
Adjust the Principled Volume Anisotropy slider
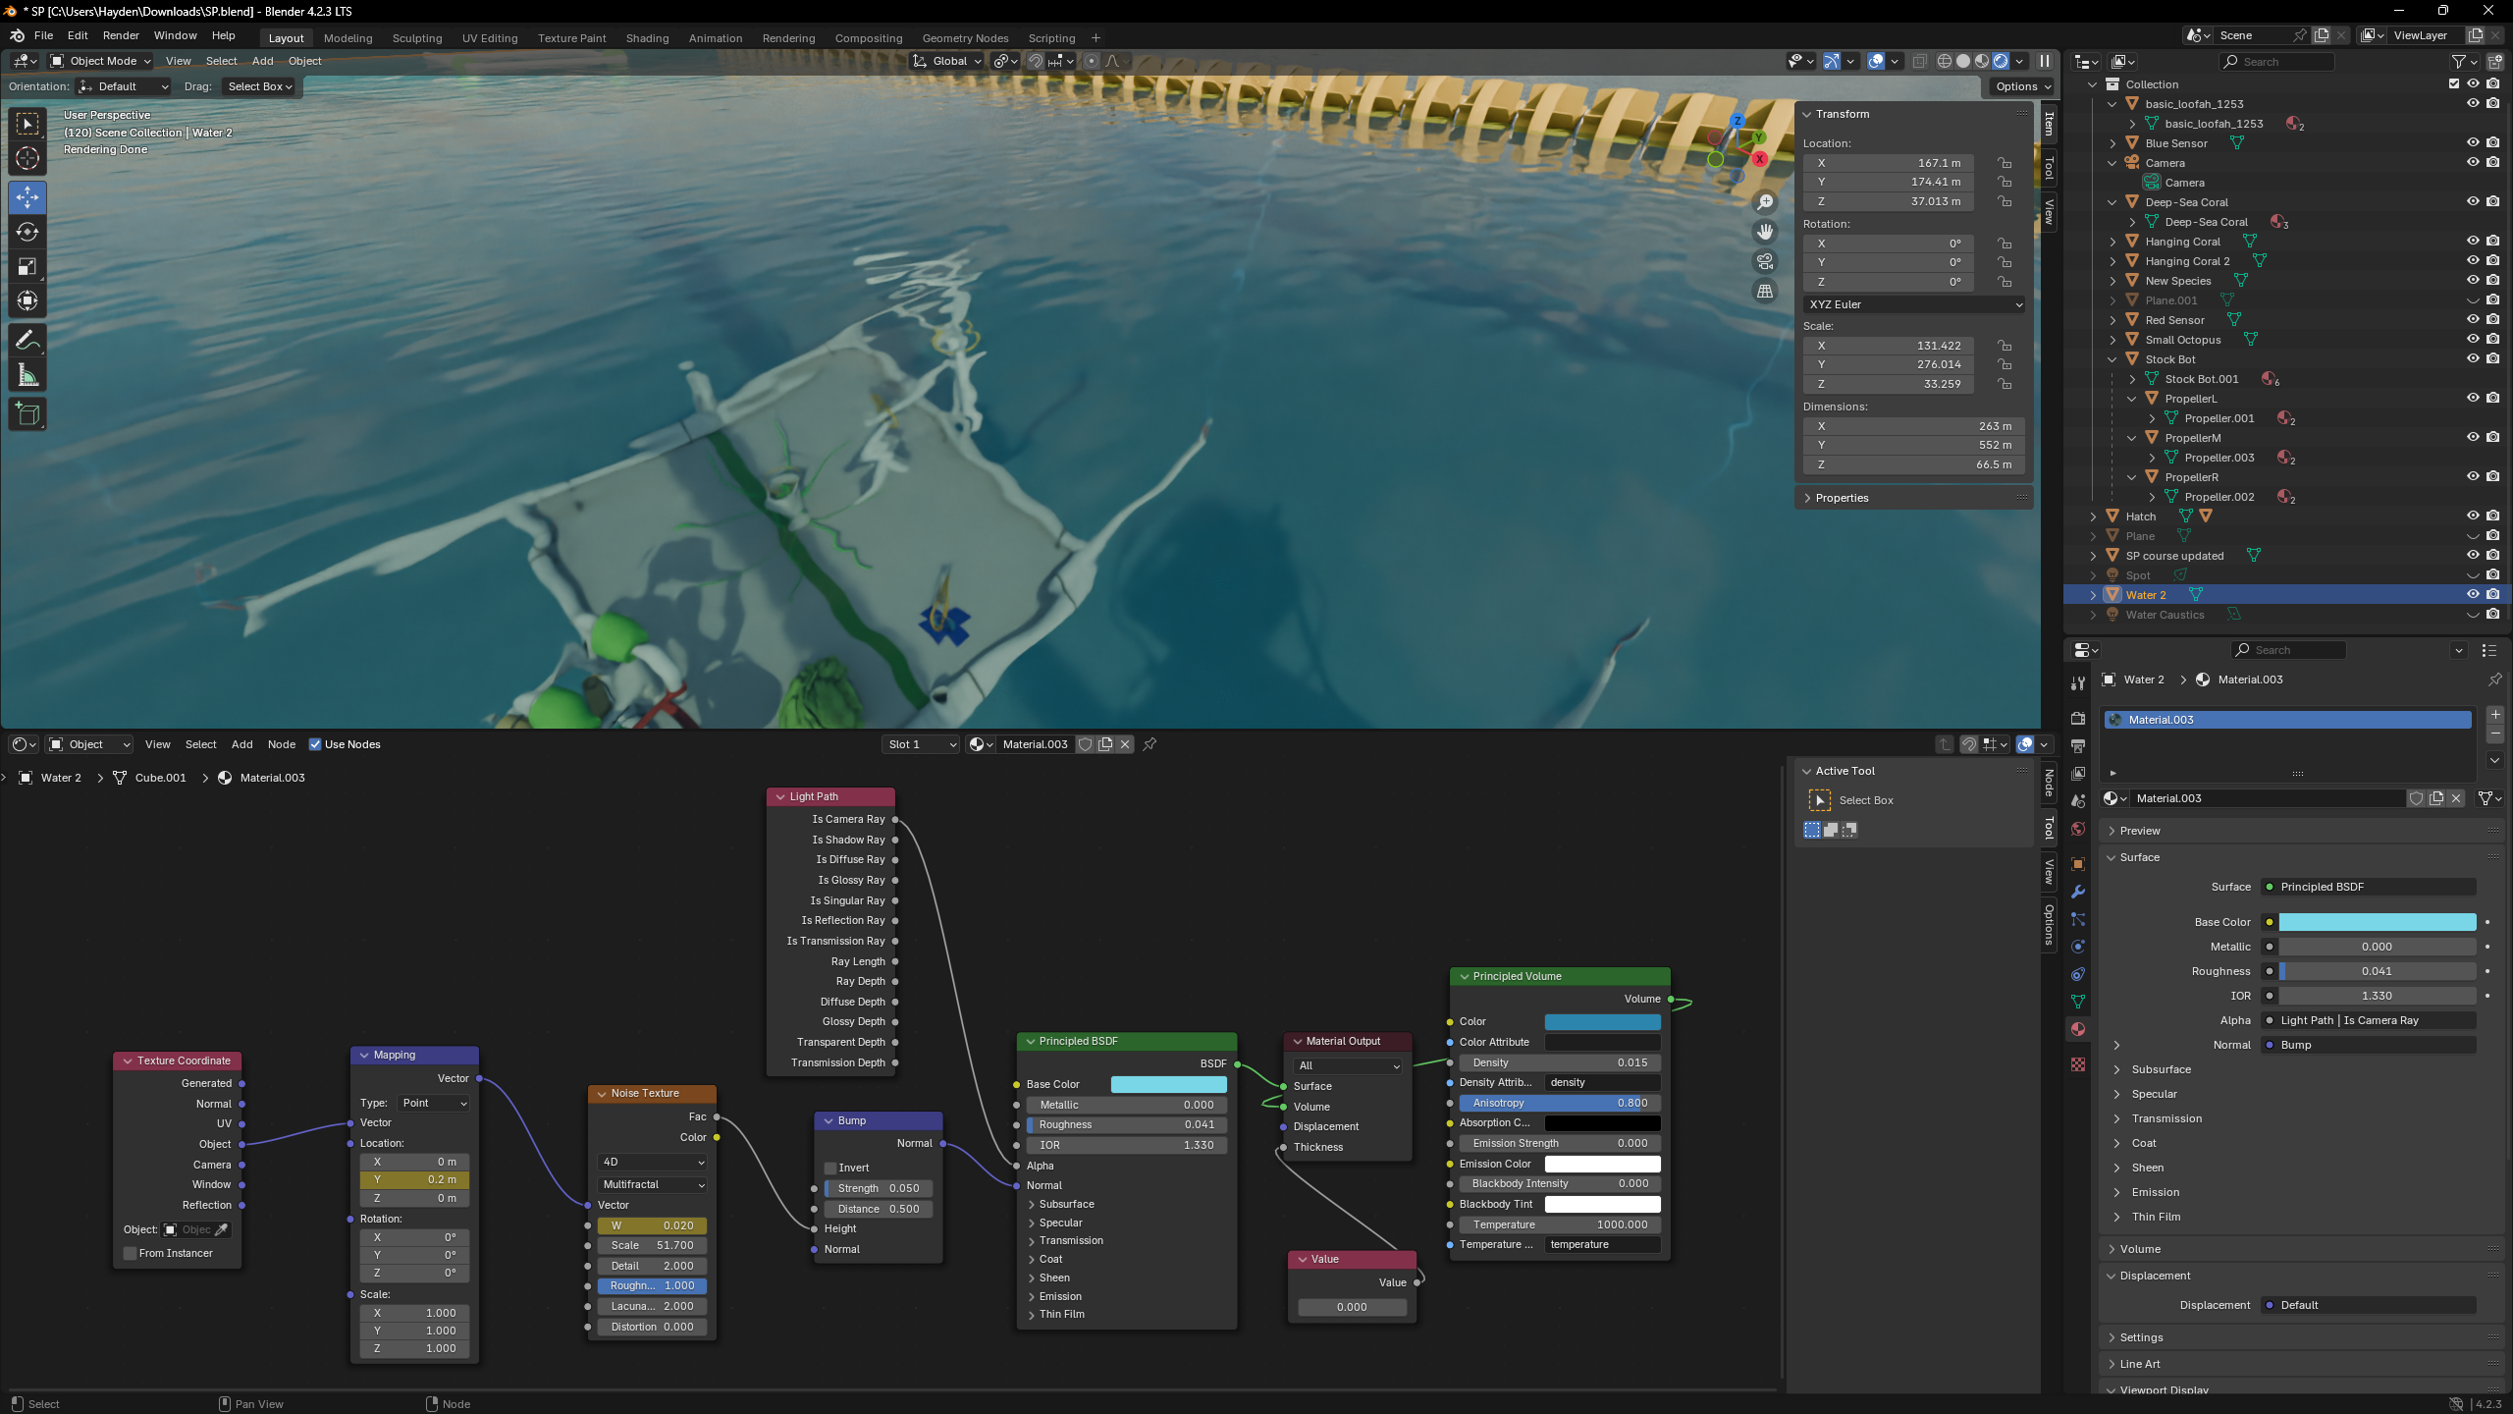click(x=1560, y=1103)
